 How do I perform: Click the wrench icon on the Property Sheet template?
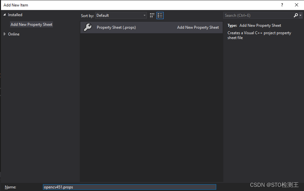[87, 27]
